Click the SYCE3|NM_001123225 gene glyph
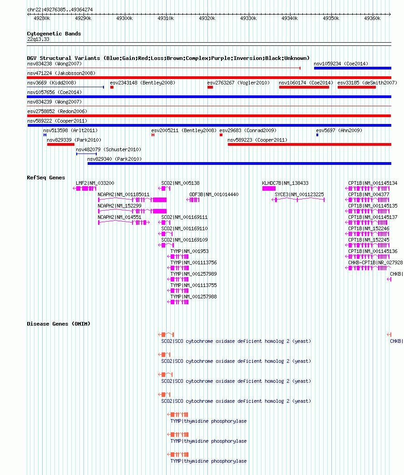Image resolution: width=404 pixels, height=475 pixels. 298,200
